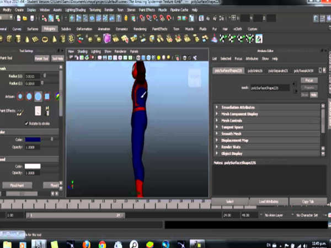Switch to the Polygons shelf tab
Image resolution: width=331 pixels, height=248 pixels.
coord(49,28)
